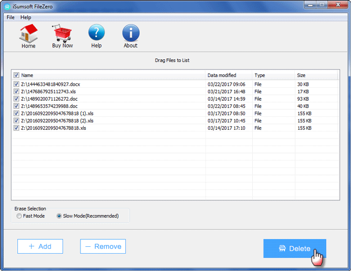Click file name Z:\1489653574239988.doc

click(49, 106)
